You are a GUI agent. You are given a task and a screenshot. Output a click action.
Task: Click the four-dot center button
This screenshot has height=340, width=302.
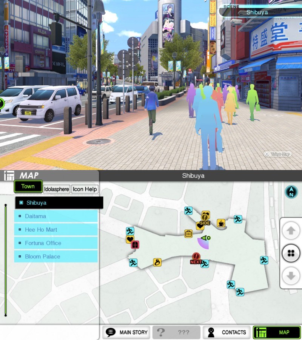tap(291, 253)
